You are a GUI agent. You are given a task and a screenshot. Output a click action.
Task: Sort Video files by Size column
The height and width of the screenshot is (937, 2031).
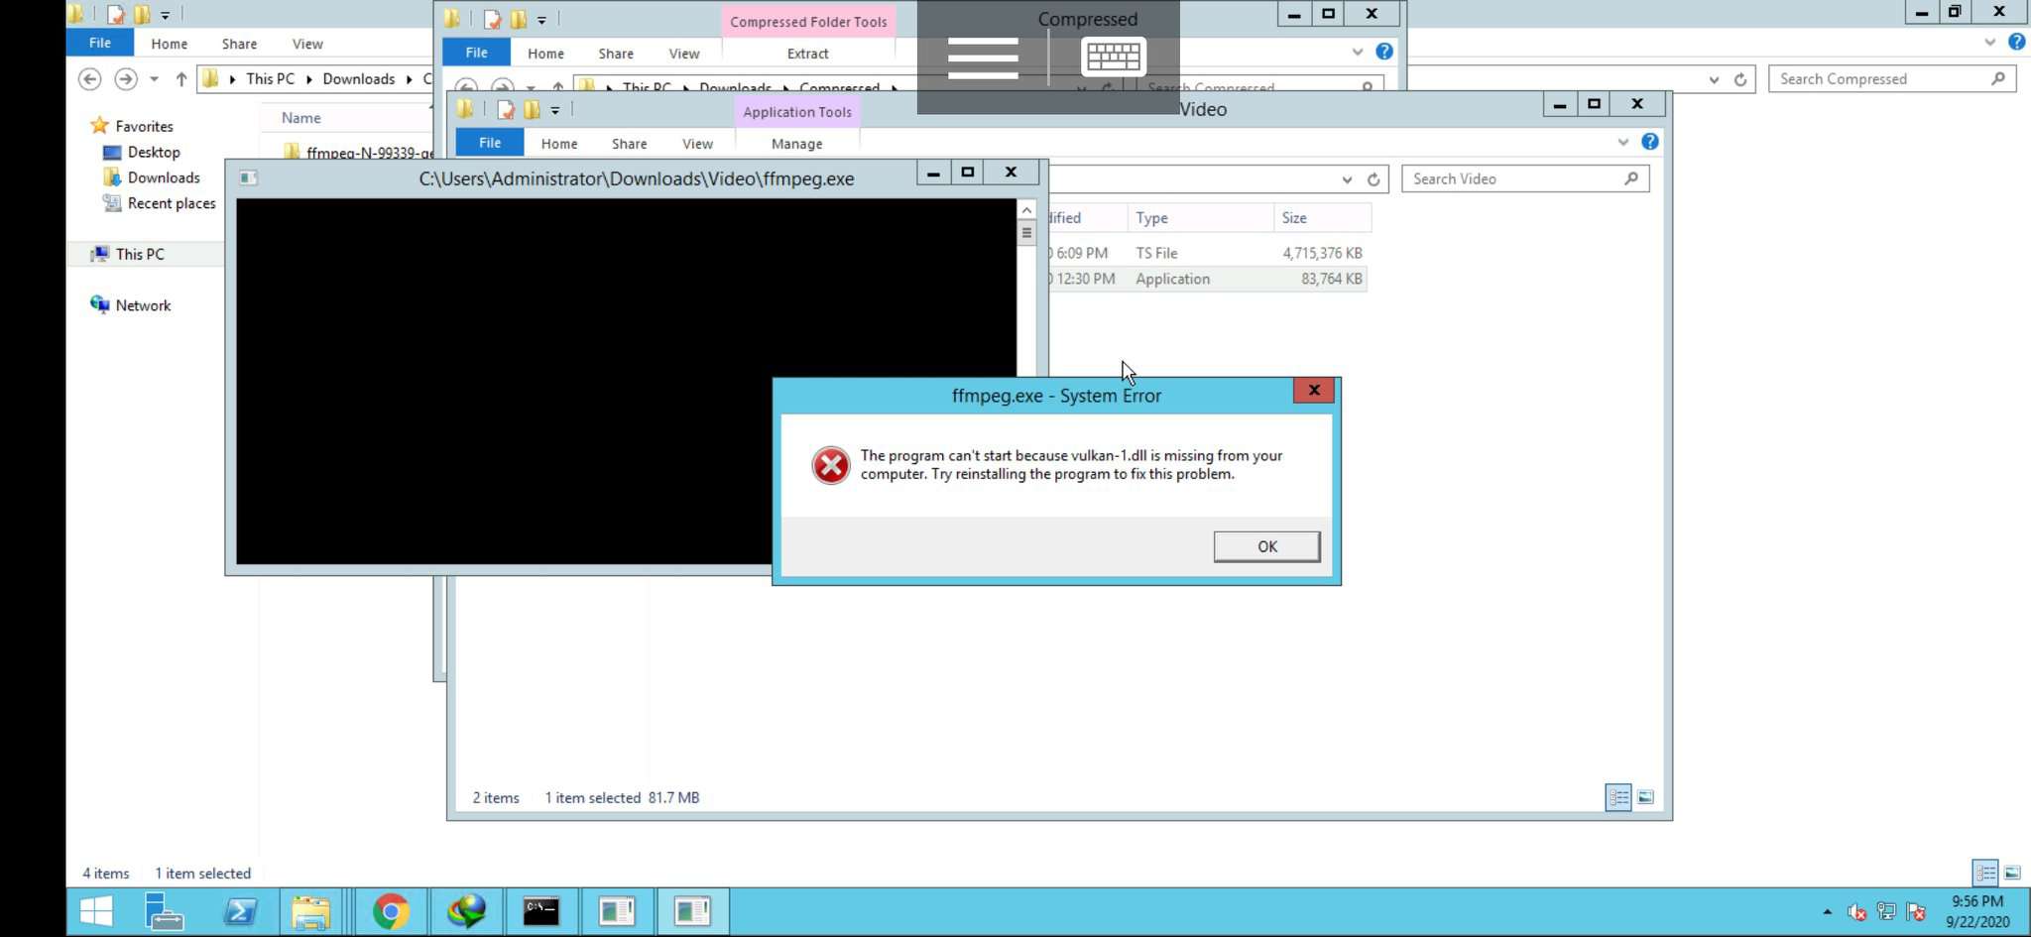(1322, 218)
